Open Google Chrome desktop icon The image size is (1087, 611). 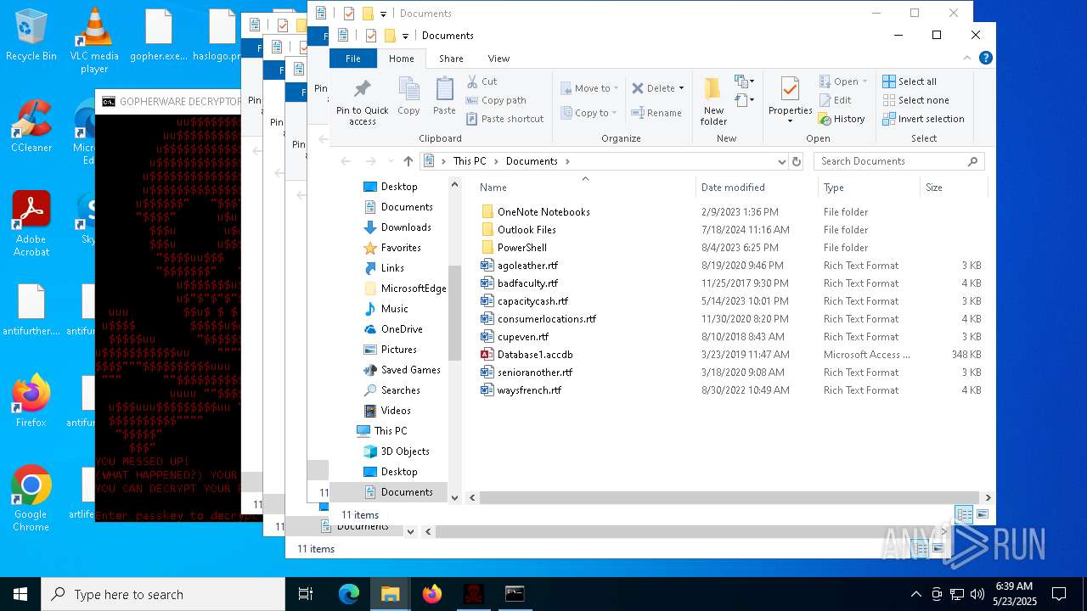[x=31, y=498]
